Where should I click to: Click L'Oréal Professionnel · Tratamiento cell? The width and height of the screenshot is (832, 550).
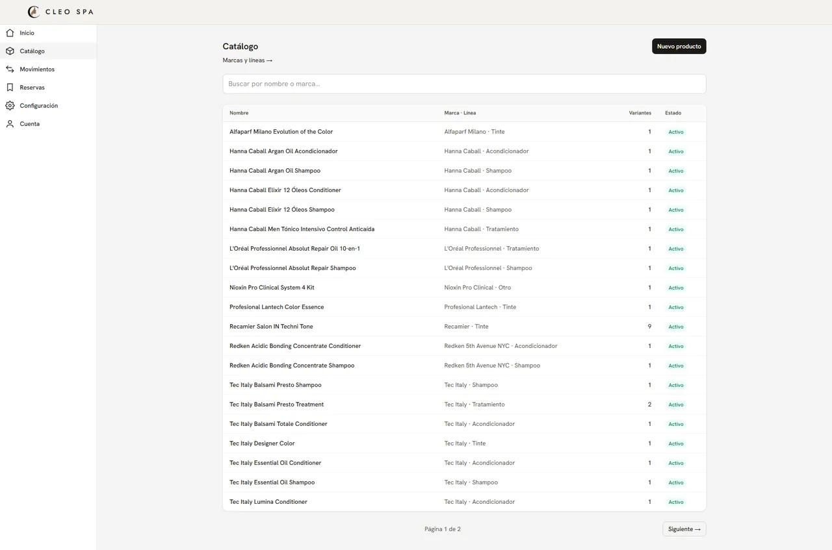coord(492,249)
